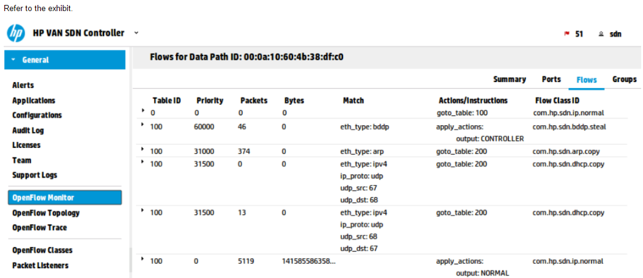
Task: Expand the dhcp flow row with 0 packets
Action: (x=143, y=161)
